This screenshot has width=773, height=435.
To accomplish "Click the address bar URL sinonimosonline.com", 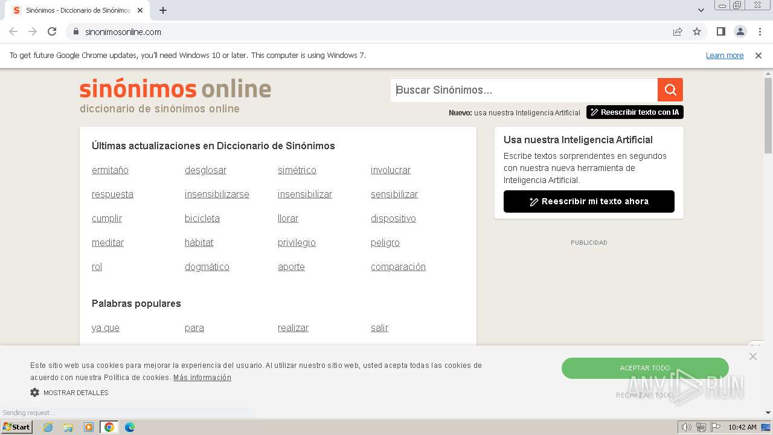I will point(123,32).
